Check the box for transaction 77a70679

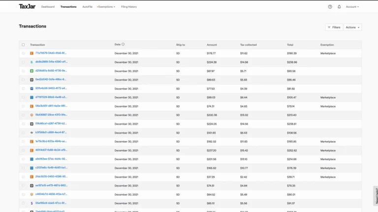point(23,53)
